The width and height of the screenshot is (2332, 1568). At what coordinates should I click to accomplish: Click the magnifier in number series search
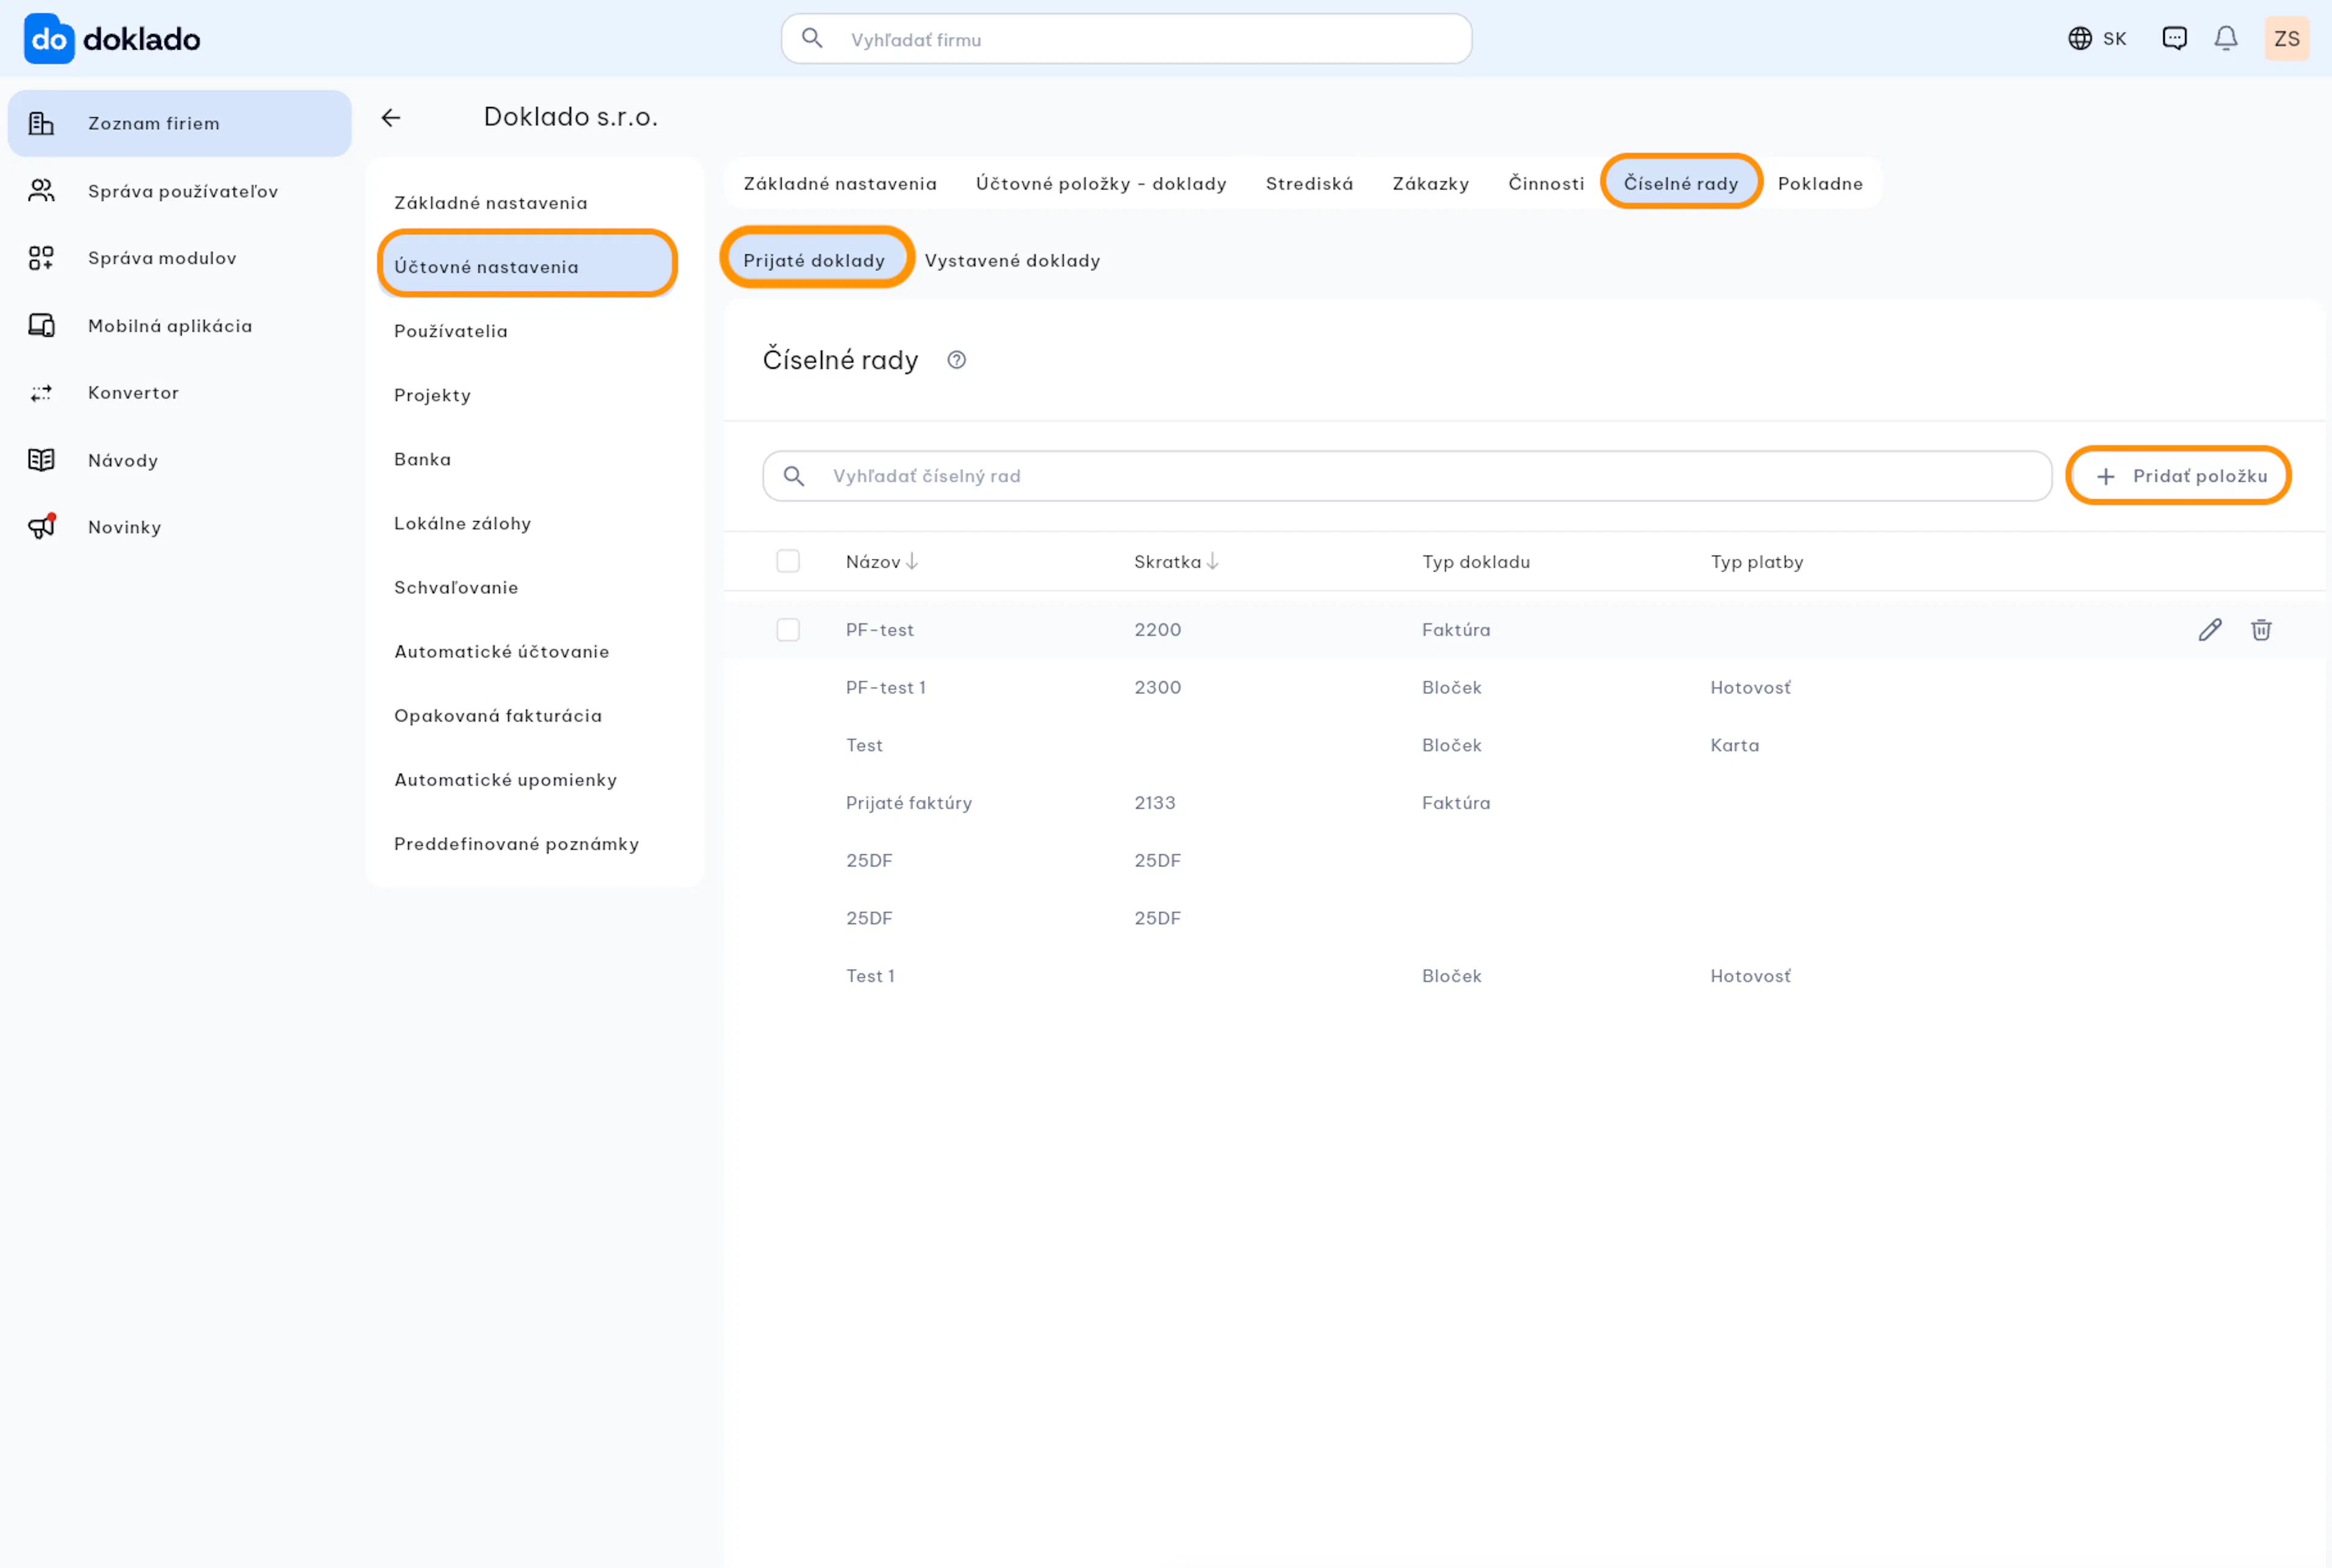(794, 476)
